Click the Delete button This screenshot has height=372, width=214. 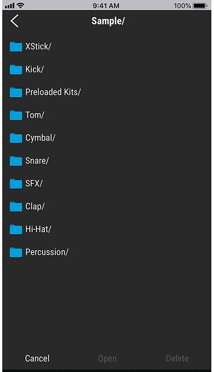pyautogui.click(x=177, y=358)
